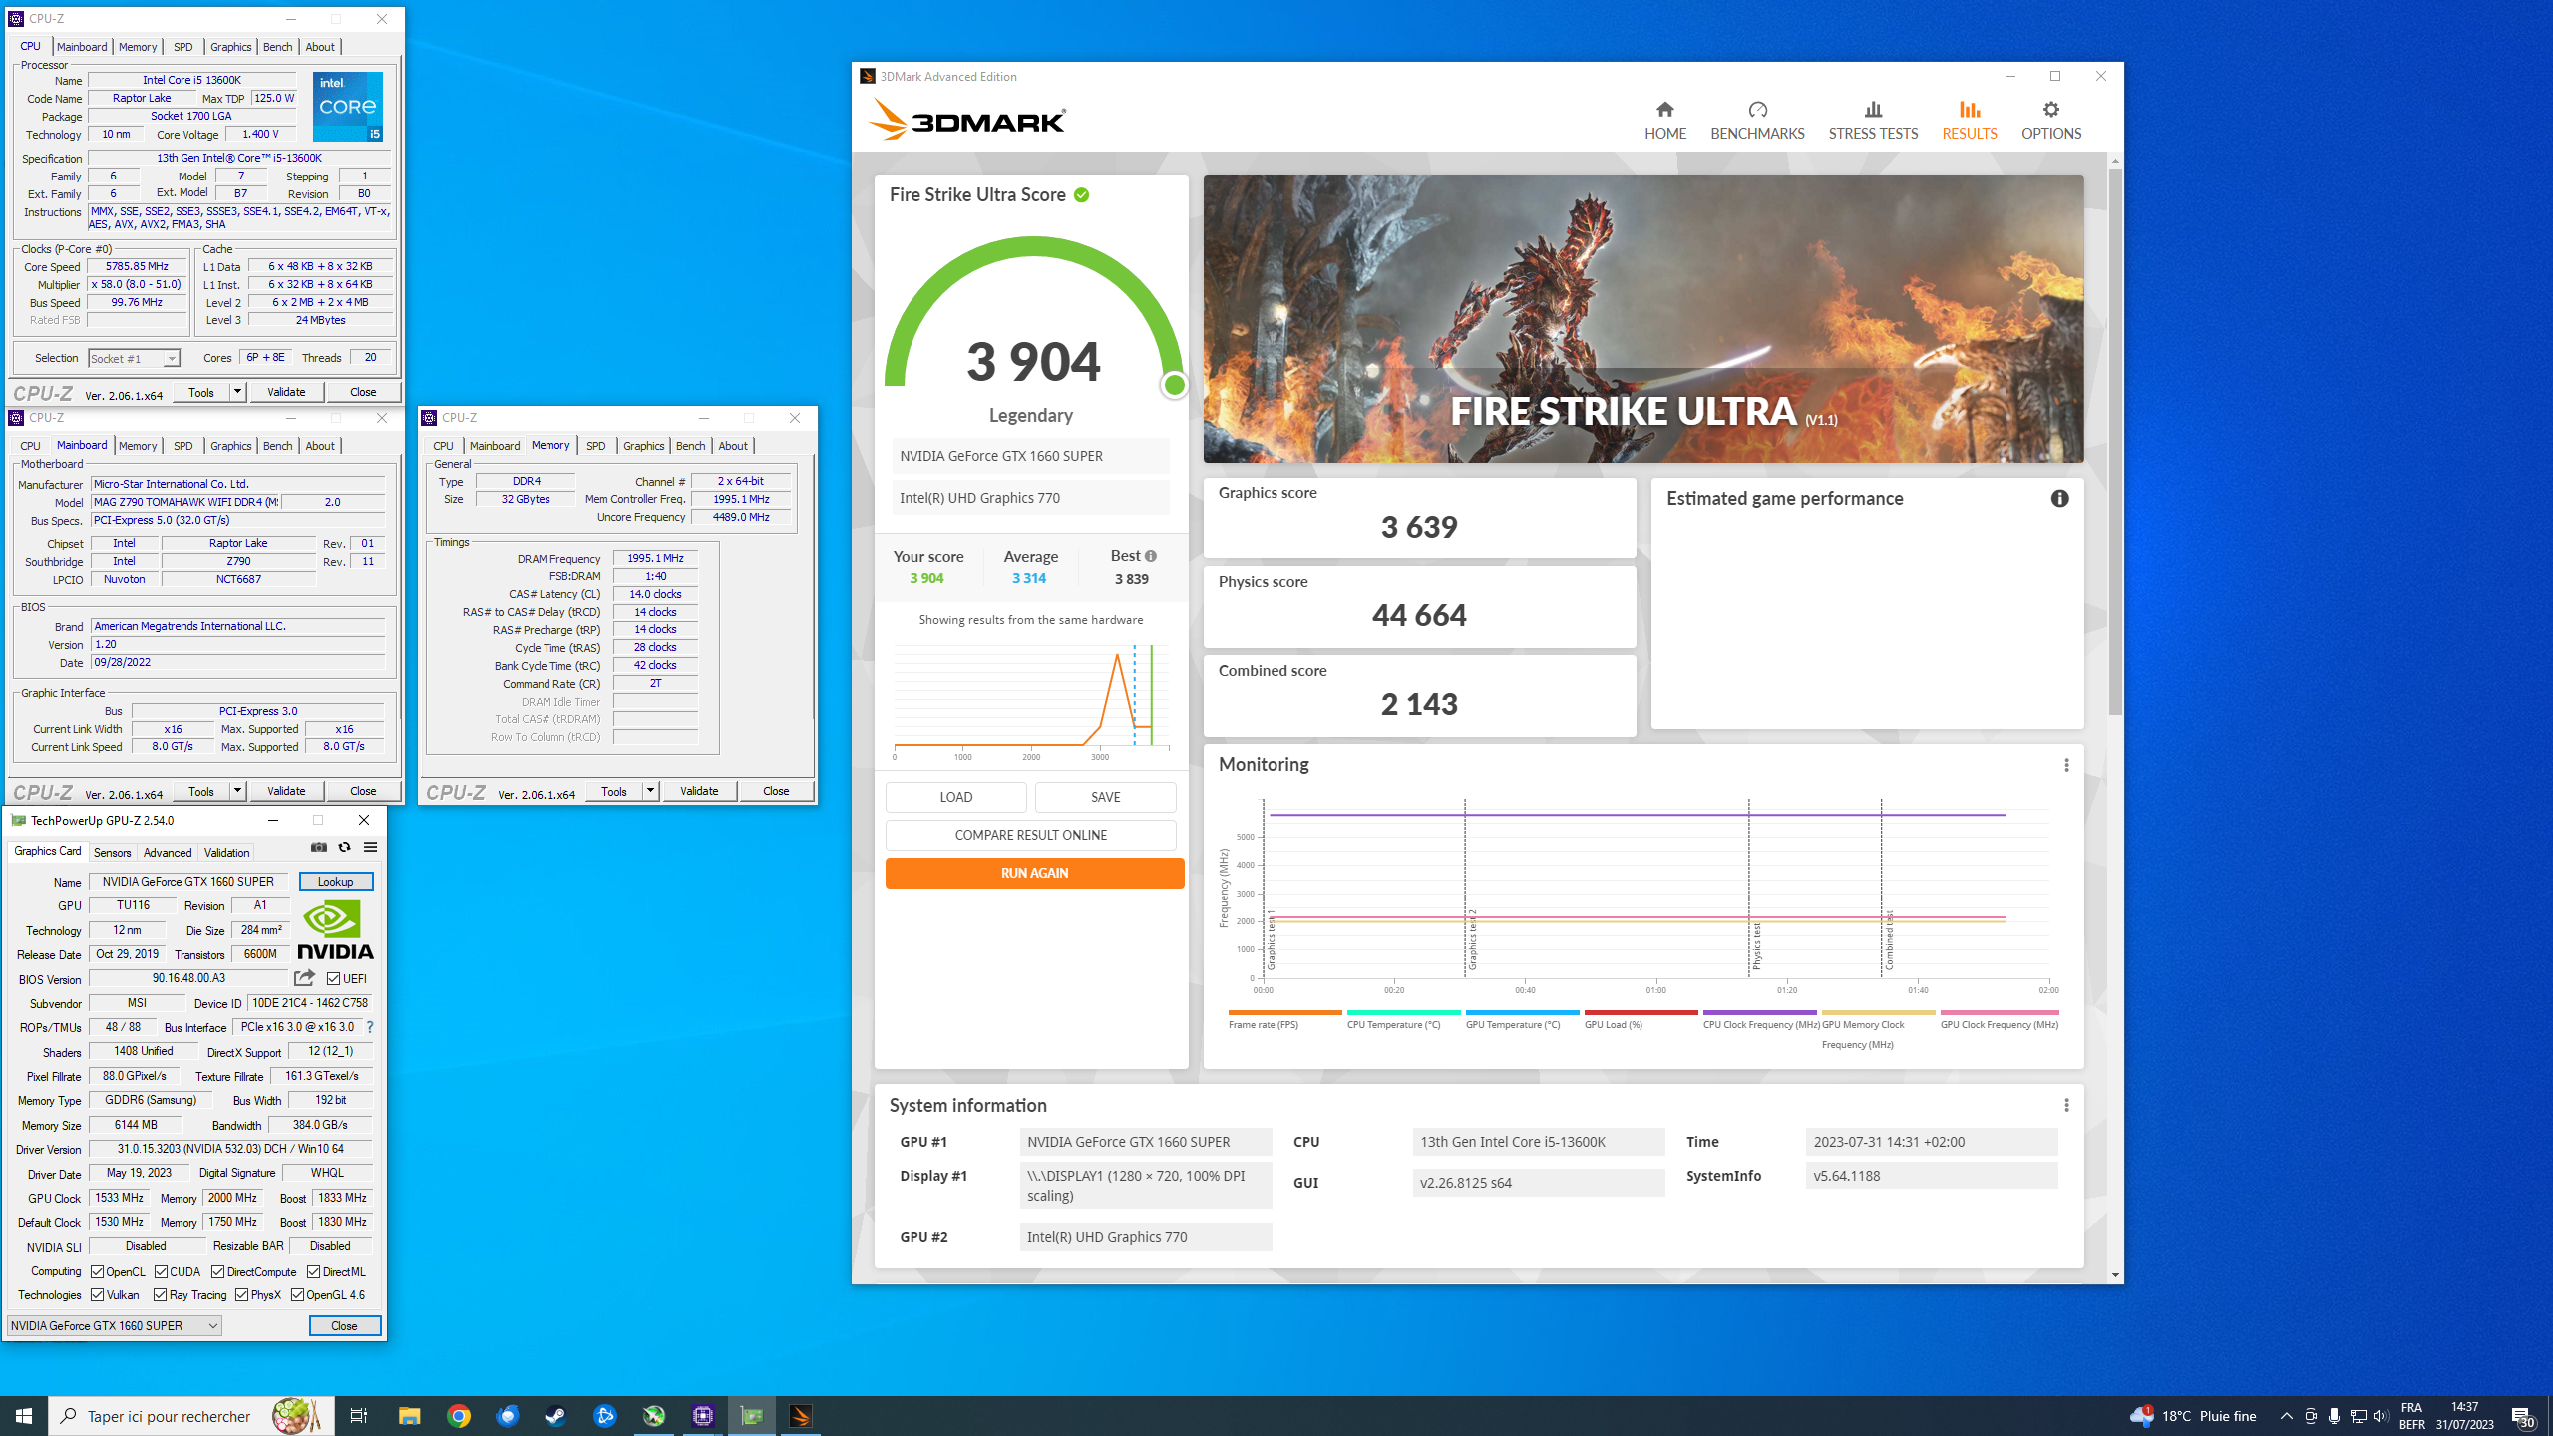Screen dimensions: 2553x1436
Task: Click CPU Clock Frequency legend color bar
Action: 1759,1012
